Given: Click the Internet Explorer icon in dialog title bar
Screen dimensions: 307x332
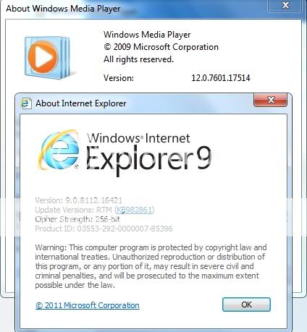Looking at the screenshot, I should pos(25,103).
